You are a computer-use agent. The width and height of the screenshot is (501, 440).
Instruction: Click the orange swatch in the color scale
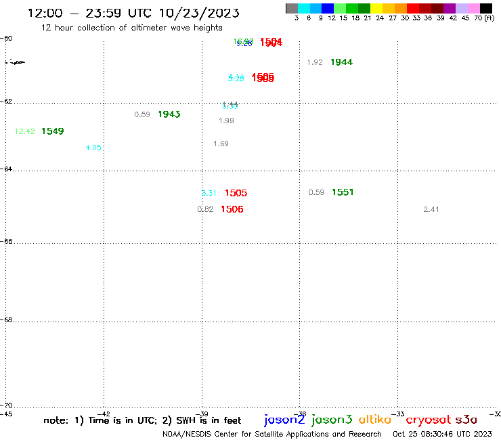coord(401,8)
